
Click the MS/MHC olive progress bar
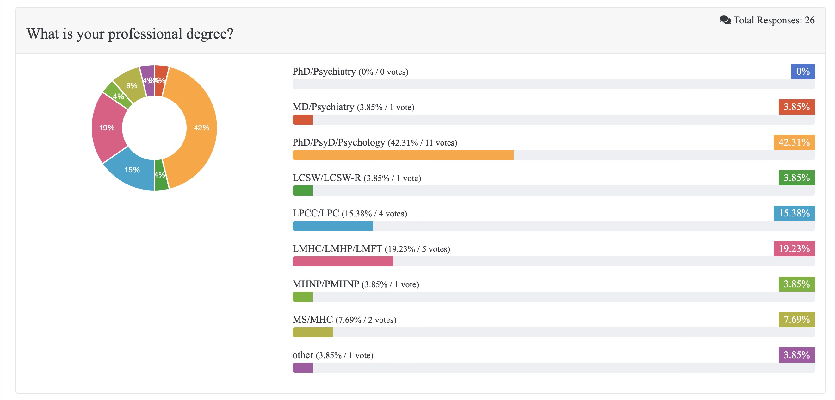(x=312, y=332)
